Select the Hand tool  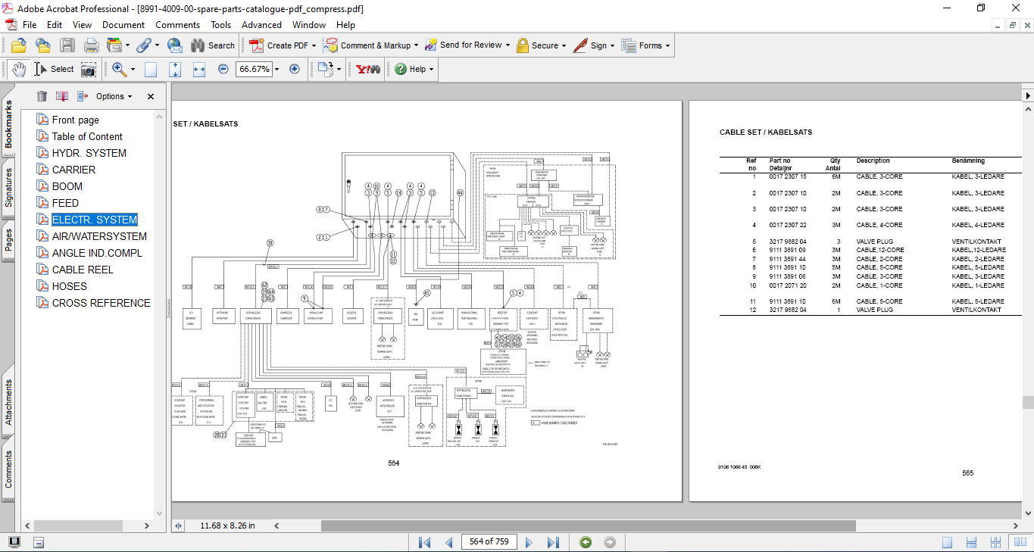pyautogui.click(x=18, y=69)
